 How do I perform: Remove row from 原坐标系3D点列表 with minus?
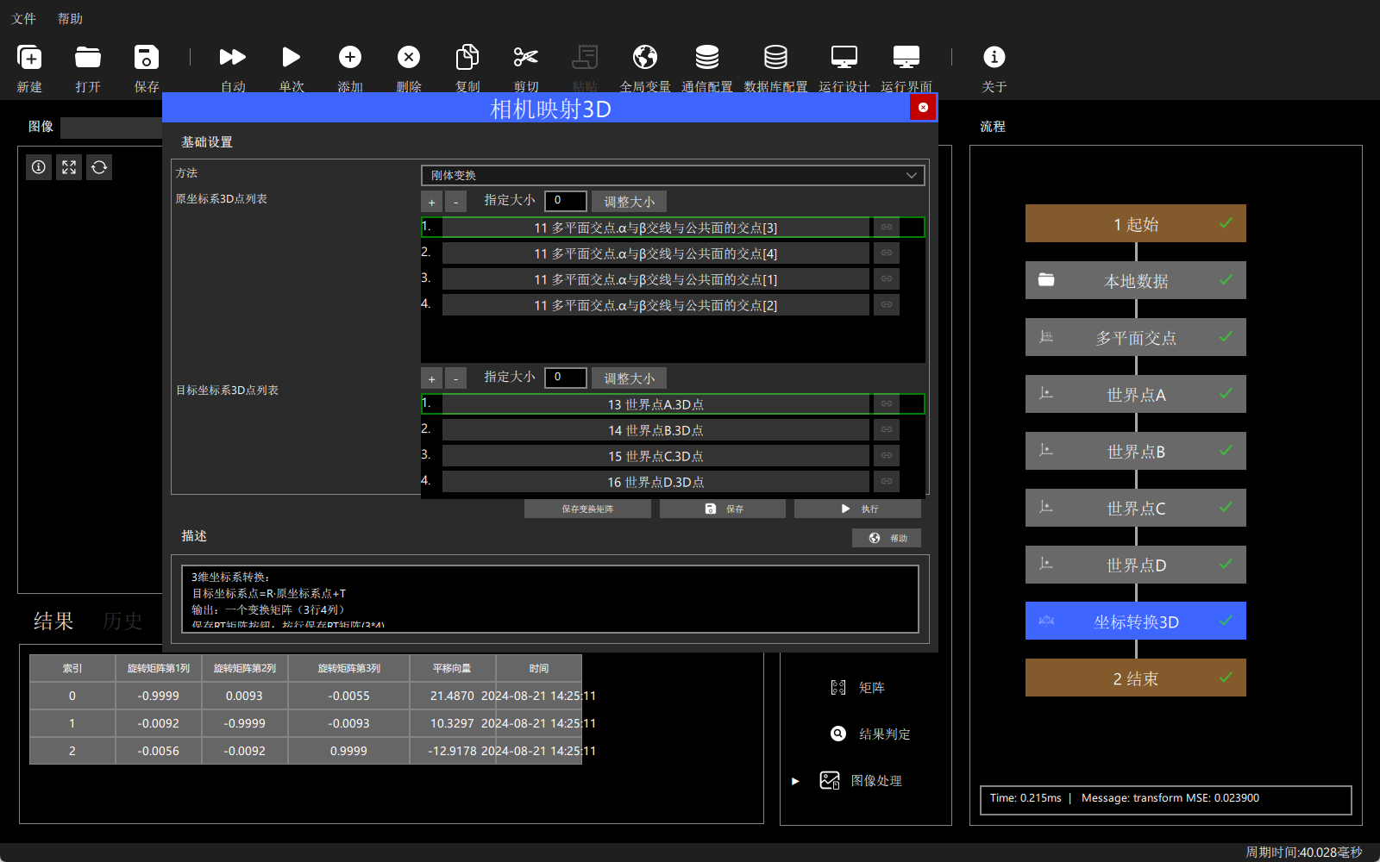coord(456,202)
